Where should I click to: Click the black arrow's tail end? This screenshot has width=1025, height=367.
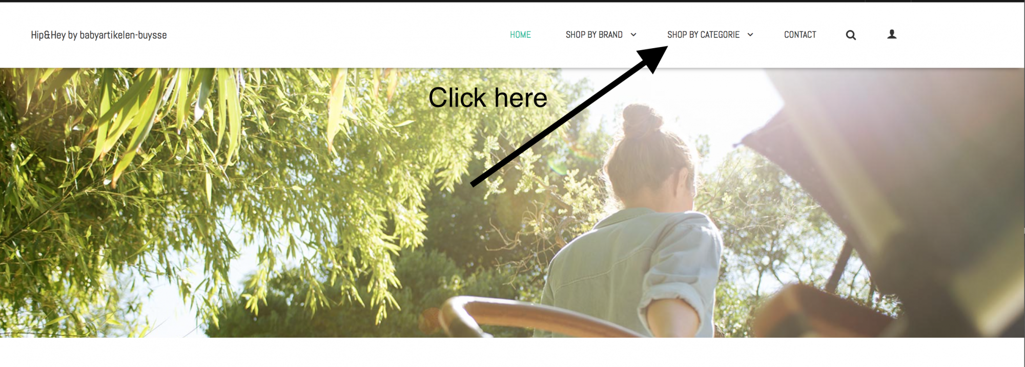474,183
